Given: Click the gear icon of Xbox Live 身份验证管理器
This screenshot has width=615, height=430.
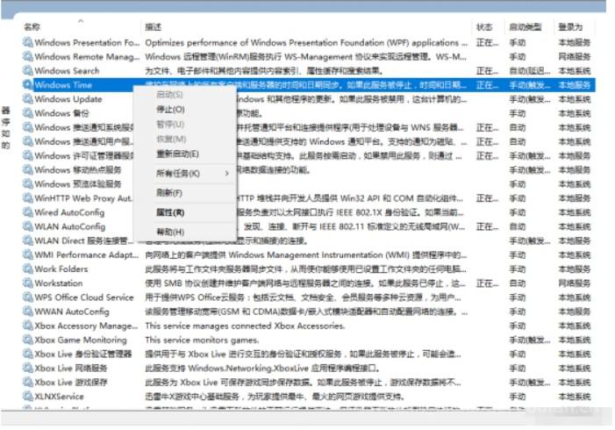Looking at the screenshot, I should (x=27, y=354).
